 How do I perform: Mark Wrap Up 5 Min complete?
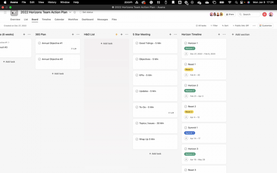coord(137,139)
